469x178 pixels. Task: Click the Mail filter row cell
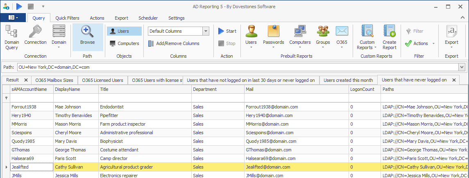(x=297, y=98)
